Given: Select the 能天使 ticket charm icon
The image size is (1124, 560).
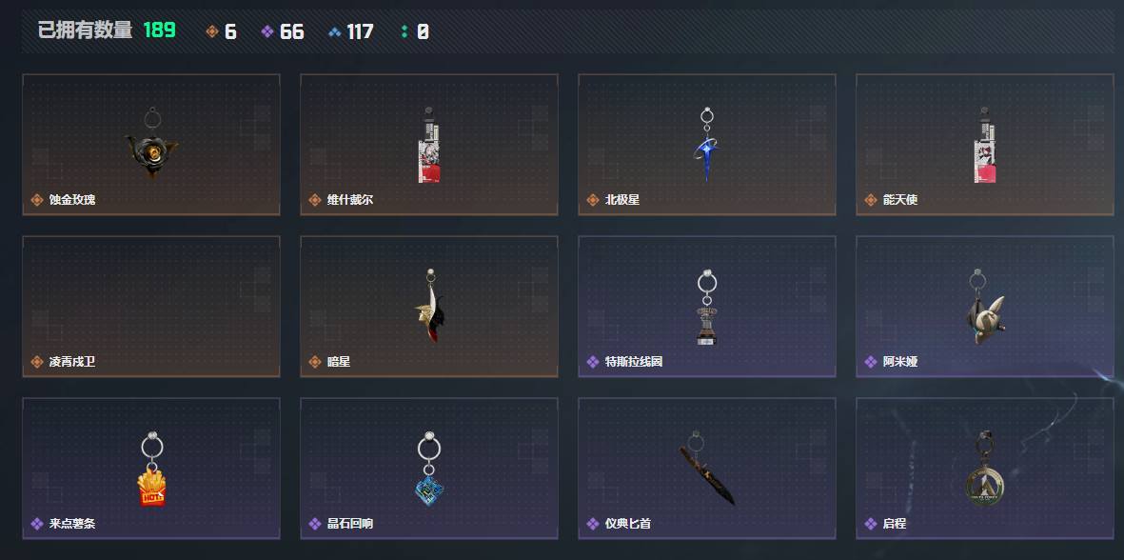Looking at the screenshot, I should click(x=985, y=146).
